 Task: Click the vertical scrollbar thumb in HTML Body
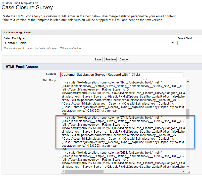point(188,114)
